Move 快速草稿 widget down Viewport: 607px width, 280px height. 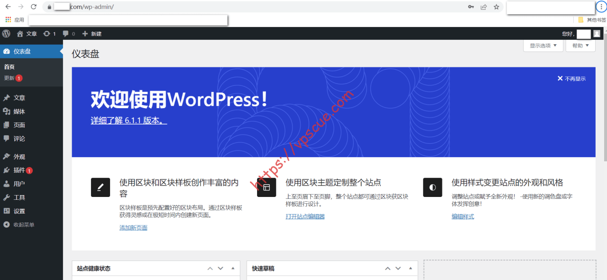point(398,269)
